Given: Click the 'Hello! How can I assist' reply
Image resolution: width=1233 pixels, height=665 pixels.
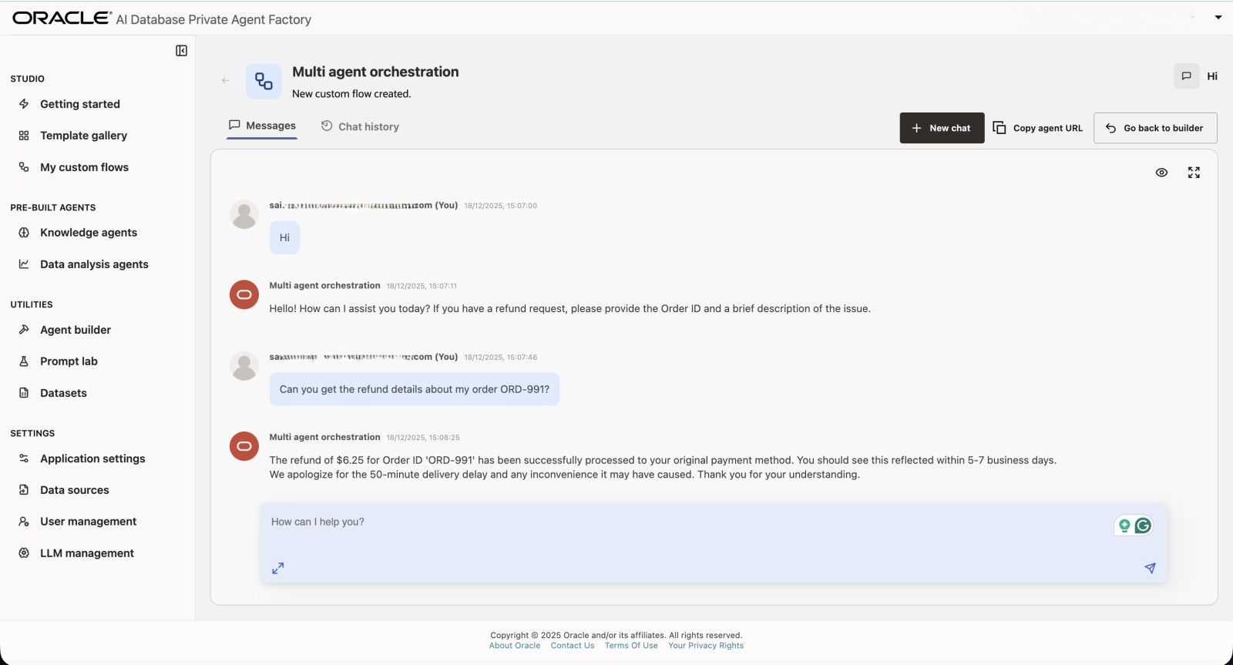Looking at the screenshot, I should click(x=570, y=309).
